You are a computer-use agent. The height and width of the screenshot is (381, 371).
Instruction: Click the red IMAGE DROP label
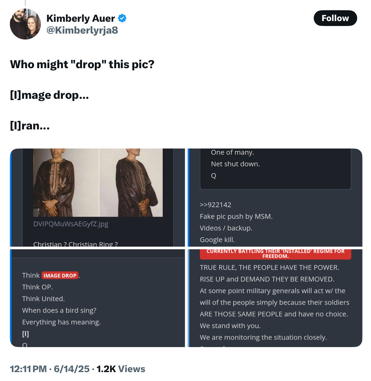(60, 275)
